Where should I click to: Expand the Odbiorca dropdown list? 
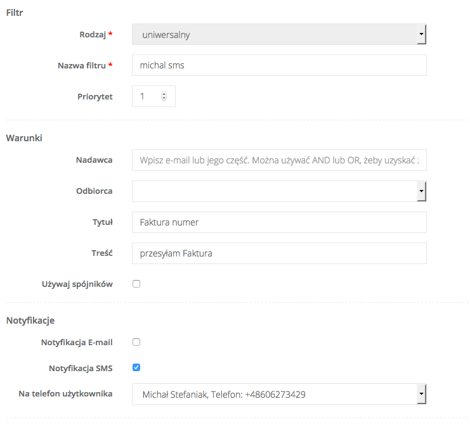point(279,191)
